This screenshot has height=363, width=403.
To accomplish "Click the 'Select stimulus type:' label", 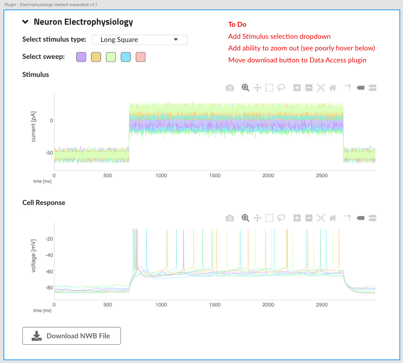I will click(x=54, y=39).
